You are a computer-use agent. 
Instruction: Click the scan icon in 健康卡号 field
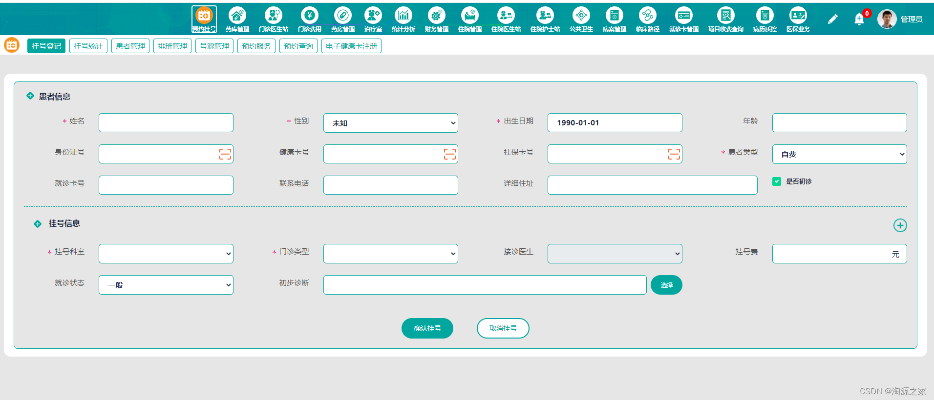pos(450,154)
